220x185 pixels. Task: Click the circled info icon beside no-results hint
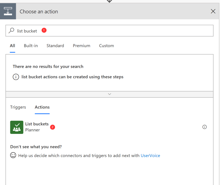coord(16,77)
